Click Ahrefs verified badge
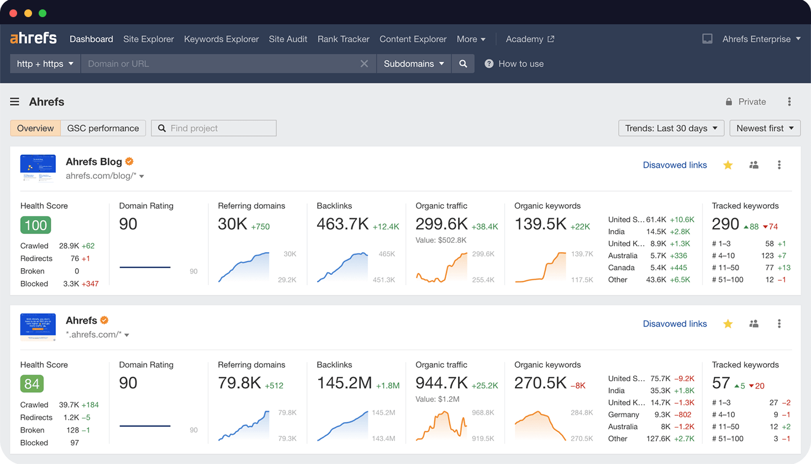 click(x=104, y=320)
